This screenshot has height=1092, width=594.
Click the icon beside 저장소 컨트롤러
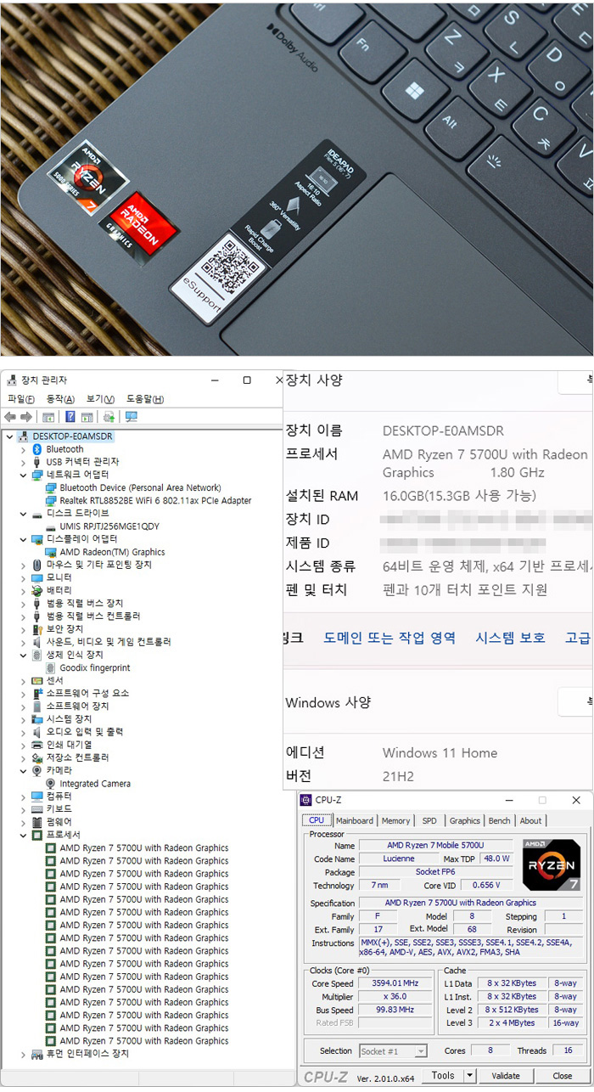[36, 757]
